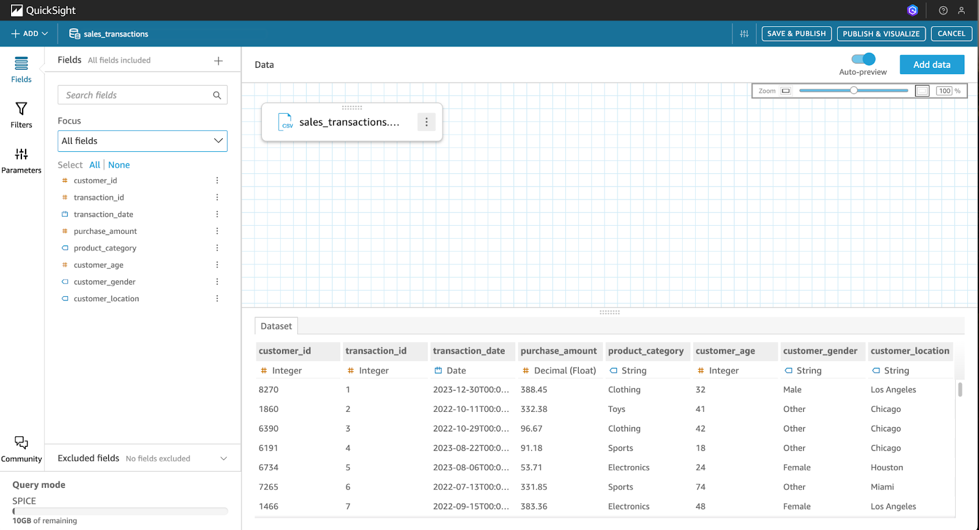Viewport: 979px width, 530px height.
Task: Select All fields link
Action: click(x=95, y=165)
